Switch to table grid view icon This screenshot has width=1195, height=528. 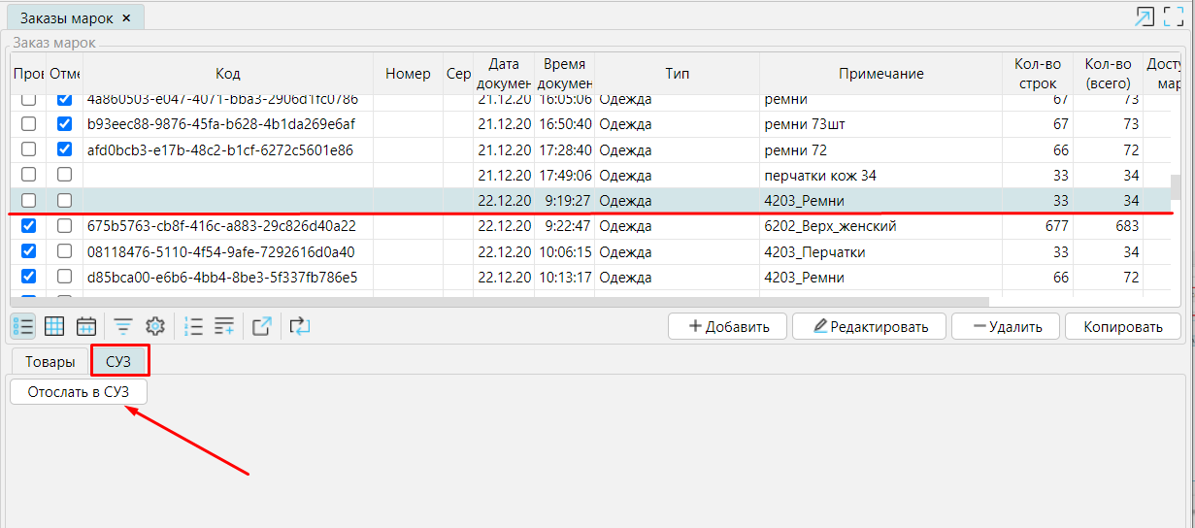pyautogui.click(x=54, y=326)
